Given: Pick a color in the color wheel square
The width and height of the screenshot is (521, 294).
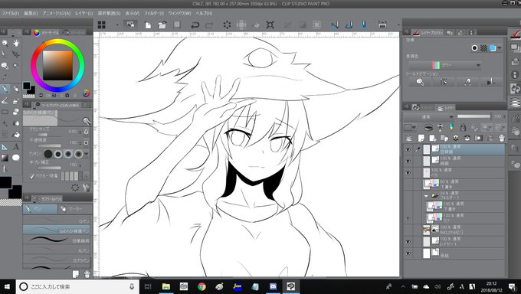Looking at the screenshot, I should pyautogui.click(x=57, y=65).
